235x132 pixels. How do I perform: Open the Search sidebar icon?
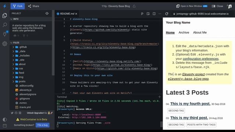pos(5,25)
